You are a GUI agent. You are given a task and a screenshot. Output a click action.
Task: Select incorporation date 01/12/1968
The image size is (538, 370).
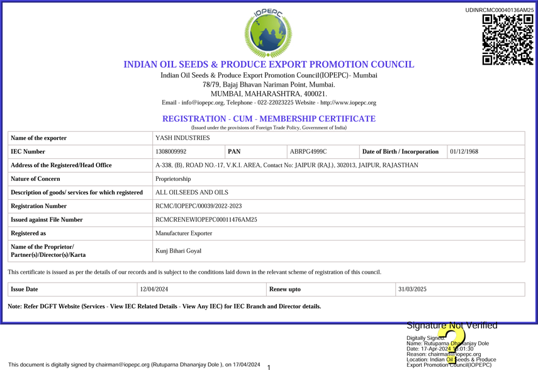(464, 151)
